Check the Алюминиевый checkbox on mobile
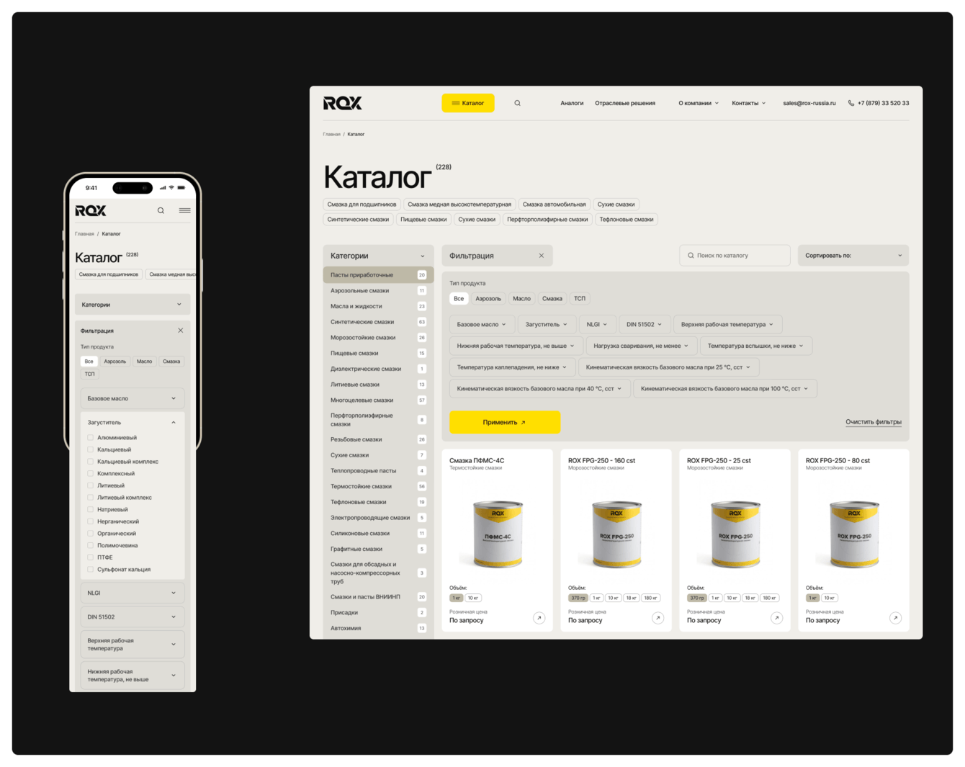 pos(91,437)
